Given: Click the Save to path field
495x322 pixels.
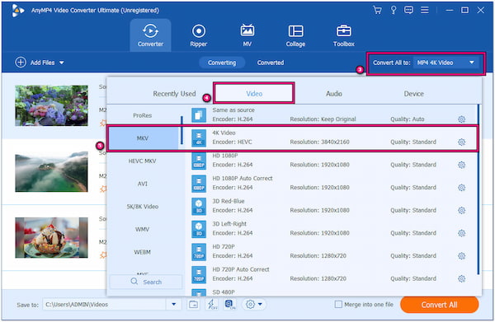Looking at the screenshot, I should (x=104, y=305).
